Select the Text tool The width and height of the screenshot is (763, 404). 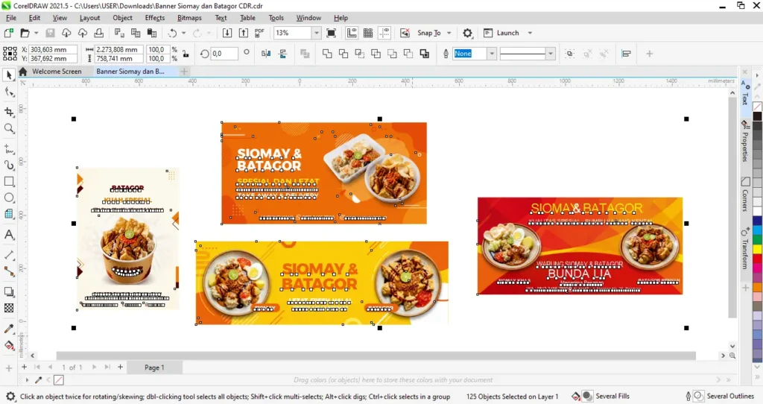pyautogui.click(x=9, y=235)
